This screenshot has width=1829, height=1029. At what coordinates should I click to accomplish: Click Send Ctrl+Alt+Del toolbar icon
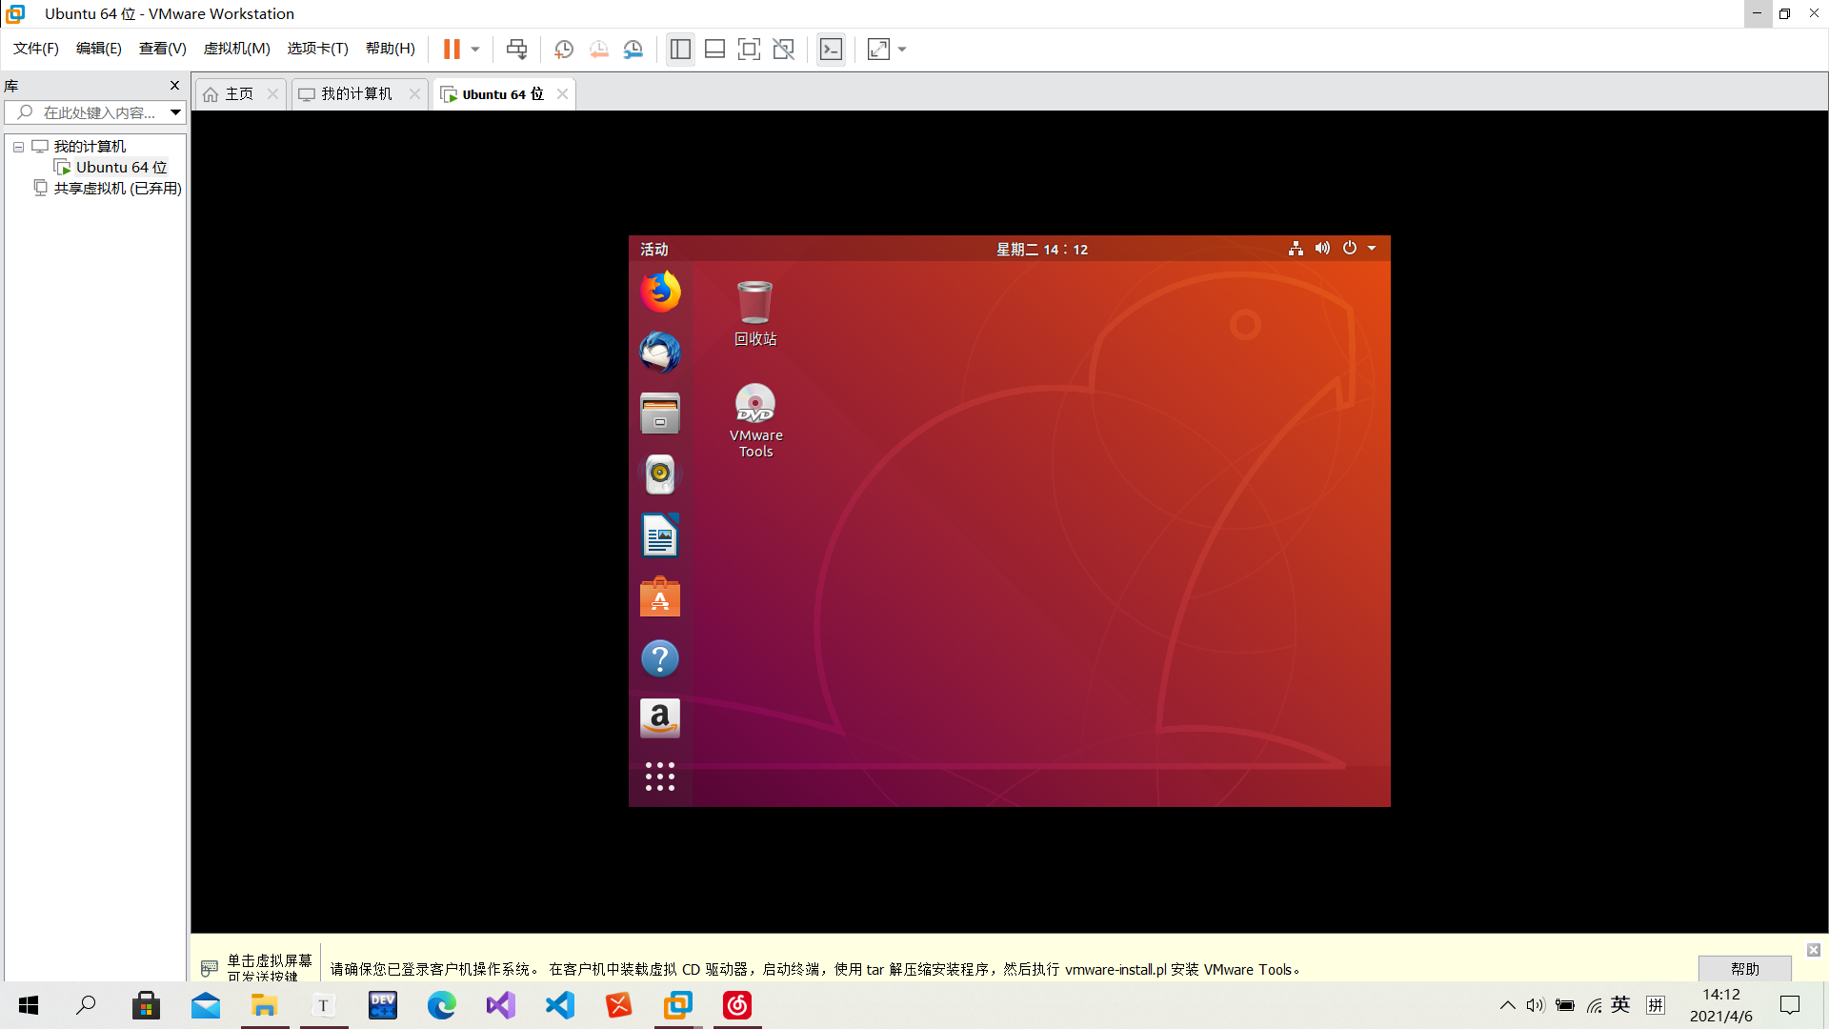(516, 50)
